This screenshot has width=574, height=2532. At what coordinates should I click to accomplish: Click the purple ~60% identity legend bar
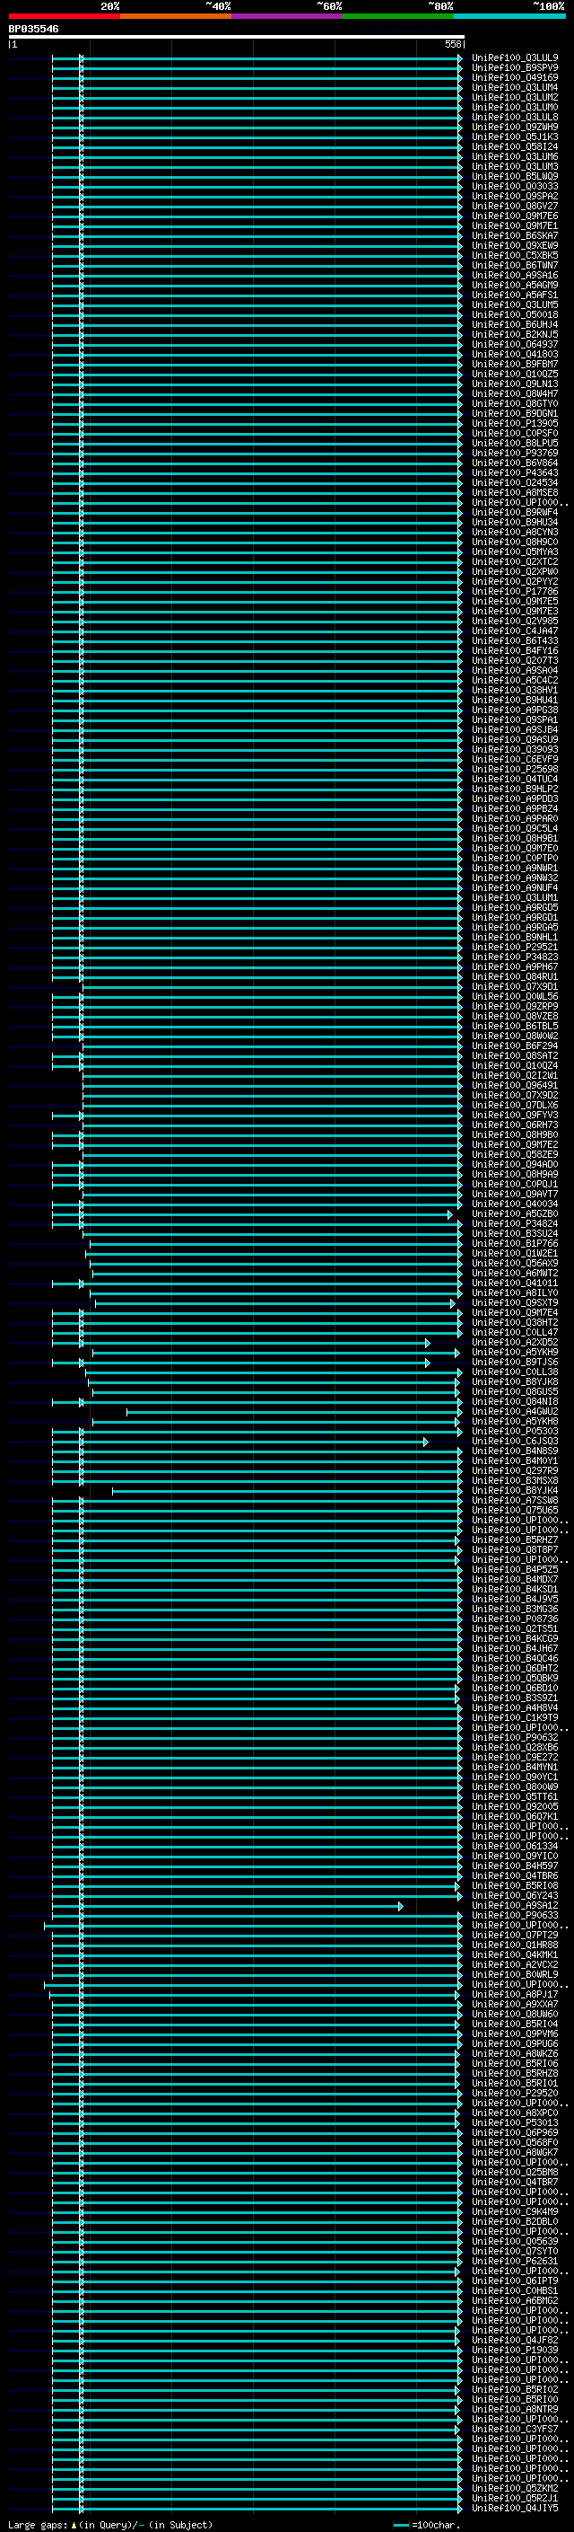[x=288, y=16]
